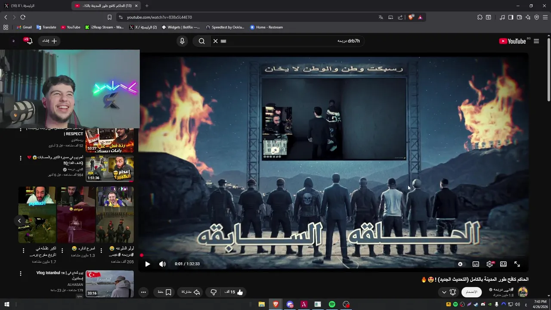This screenshot has height=310, width=551.
Task: Open Speedtest by Ookla bookmark
Action: click(x=225, y=27)
